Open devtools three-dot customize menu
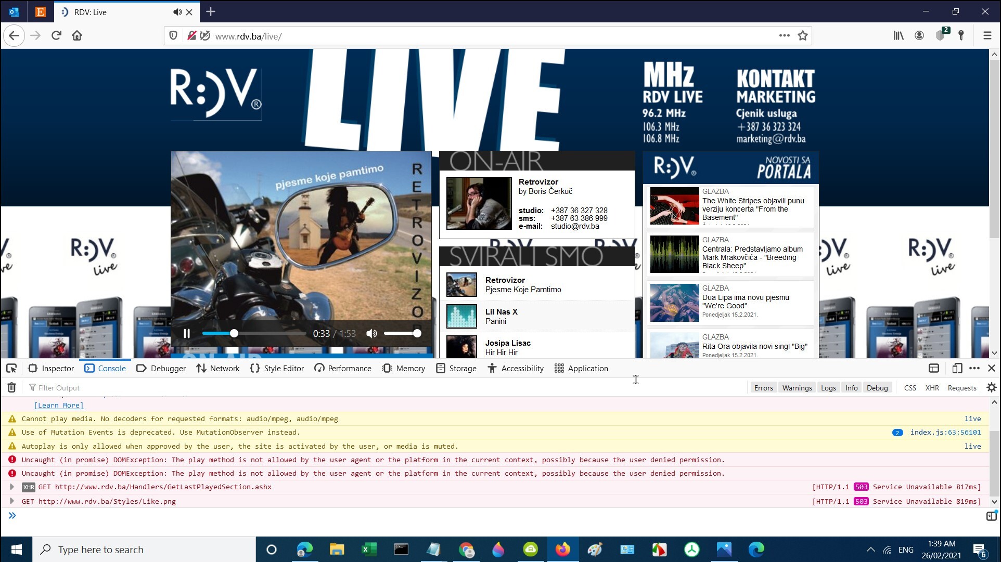The height and width of the screenshot is (562, 1001). [x=974, y=369]
